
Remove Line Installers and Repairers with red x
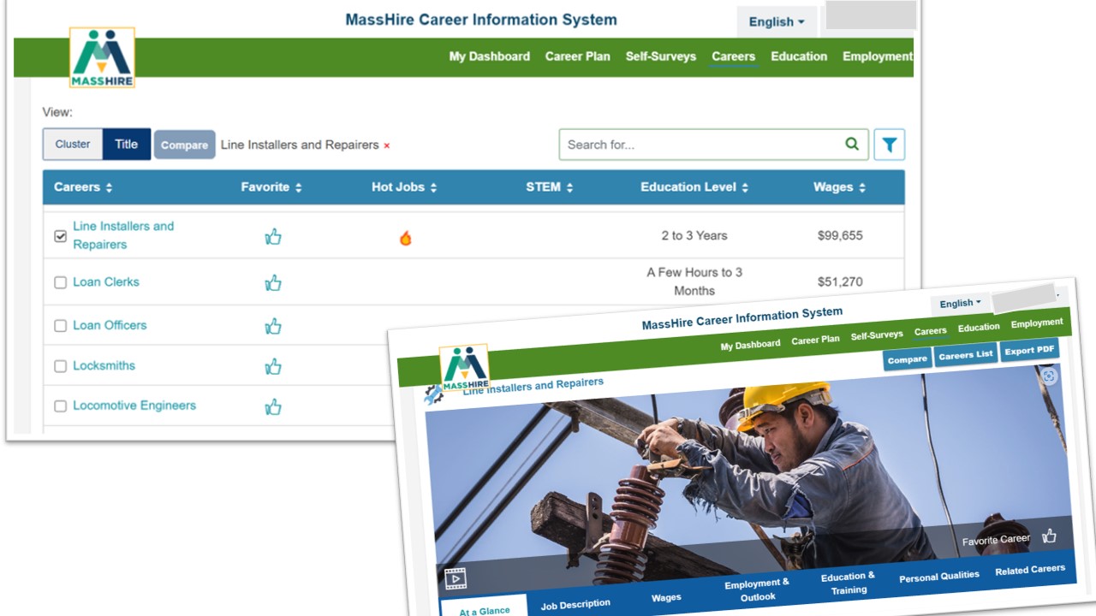point(386,145)
